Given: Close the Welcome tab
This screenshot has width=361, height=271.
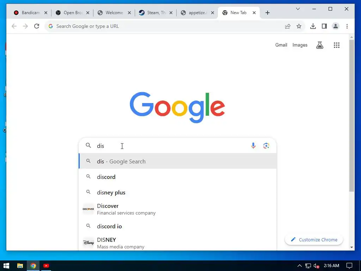Looking at the screenshot, I should pyautogui.click(x=129, y=13).
